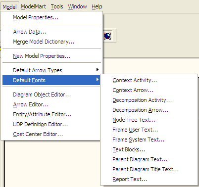Image resolution: width=199 pixels, height=187 pixels.
Task: Open the Window menu
Action: [x=77, y=6]
